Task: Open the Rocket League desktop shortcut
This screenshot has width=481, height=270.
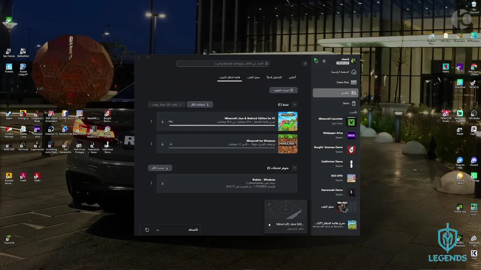Action: (x=23, y=70)
